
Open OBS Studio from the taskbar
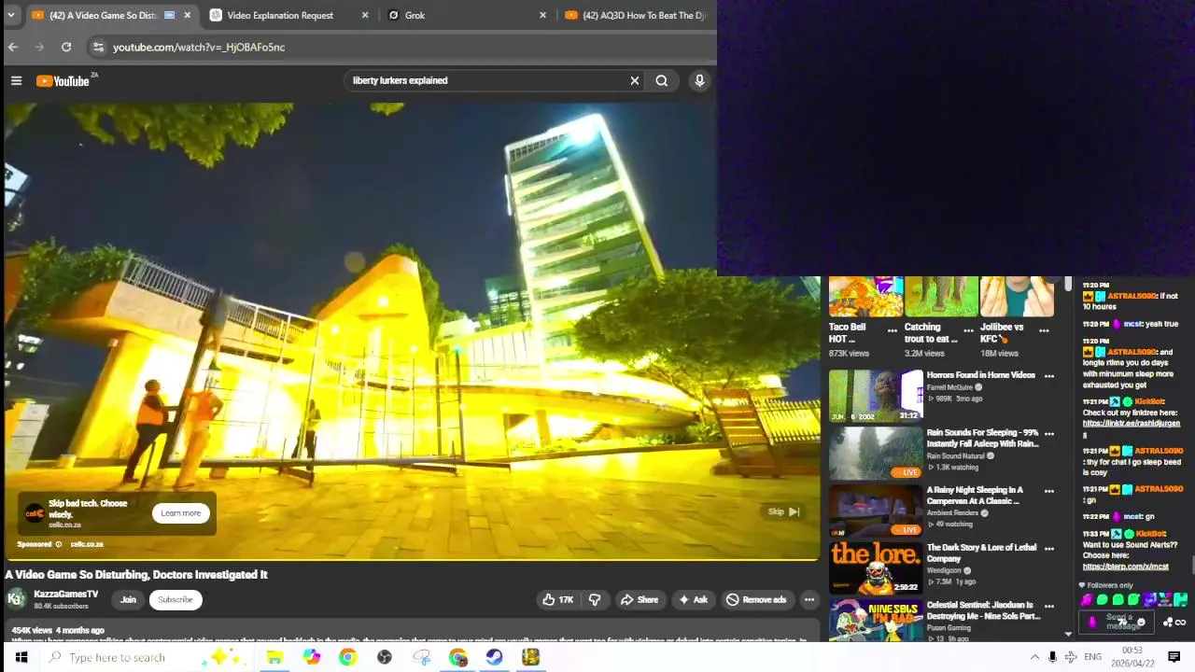click(x=384, y=657)
